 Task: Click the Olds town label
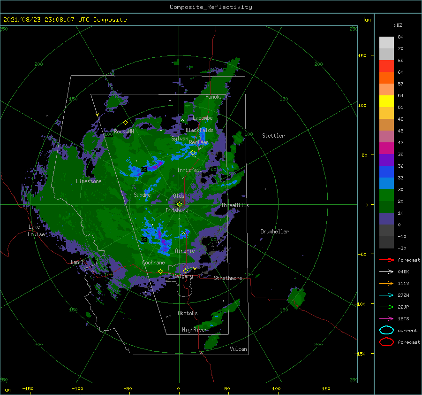pos(179,196)
